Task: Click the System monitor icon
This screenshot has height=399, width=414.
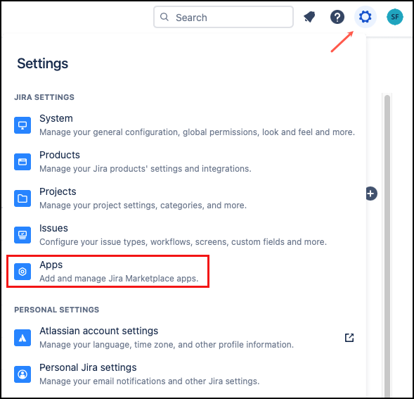Action: coord(22,125)
